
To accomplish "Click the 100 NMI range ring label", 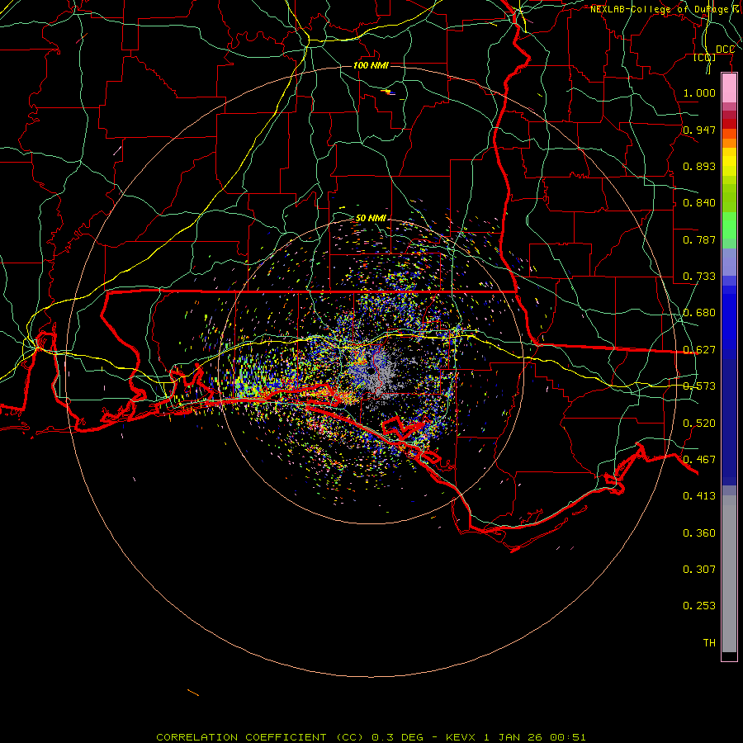I will (x=371, y=65).
